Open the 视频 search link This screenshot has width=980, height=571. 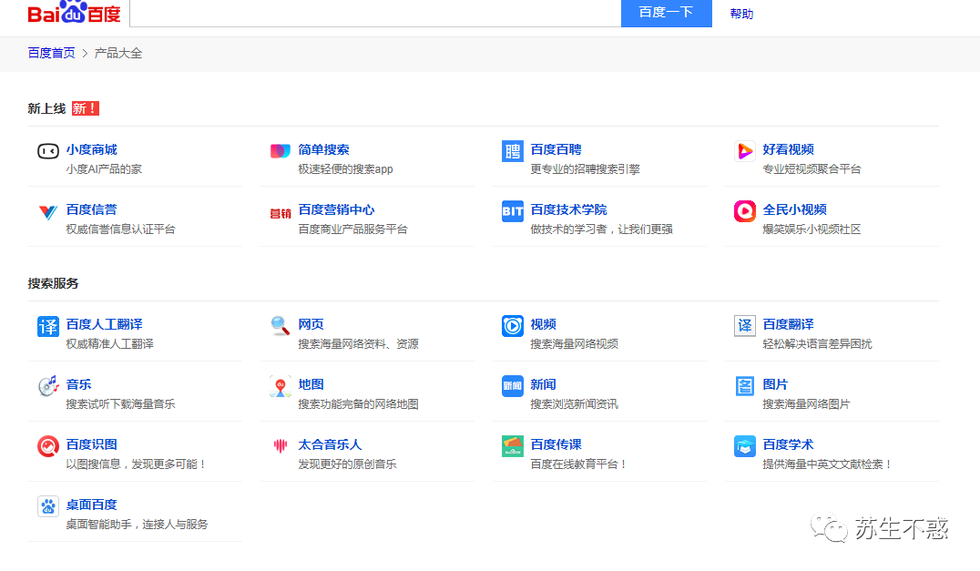point(543,325)
